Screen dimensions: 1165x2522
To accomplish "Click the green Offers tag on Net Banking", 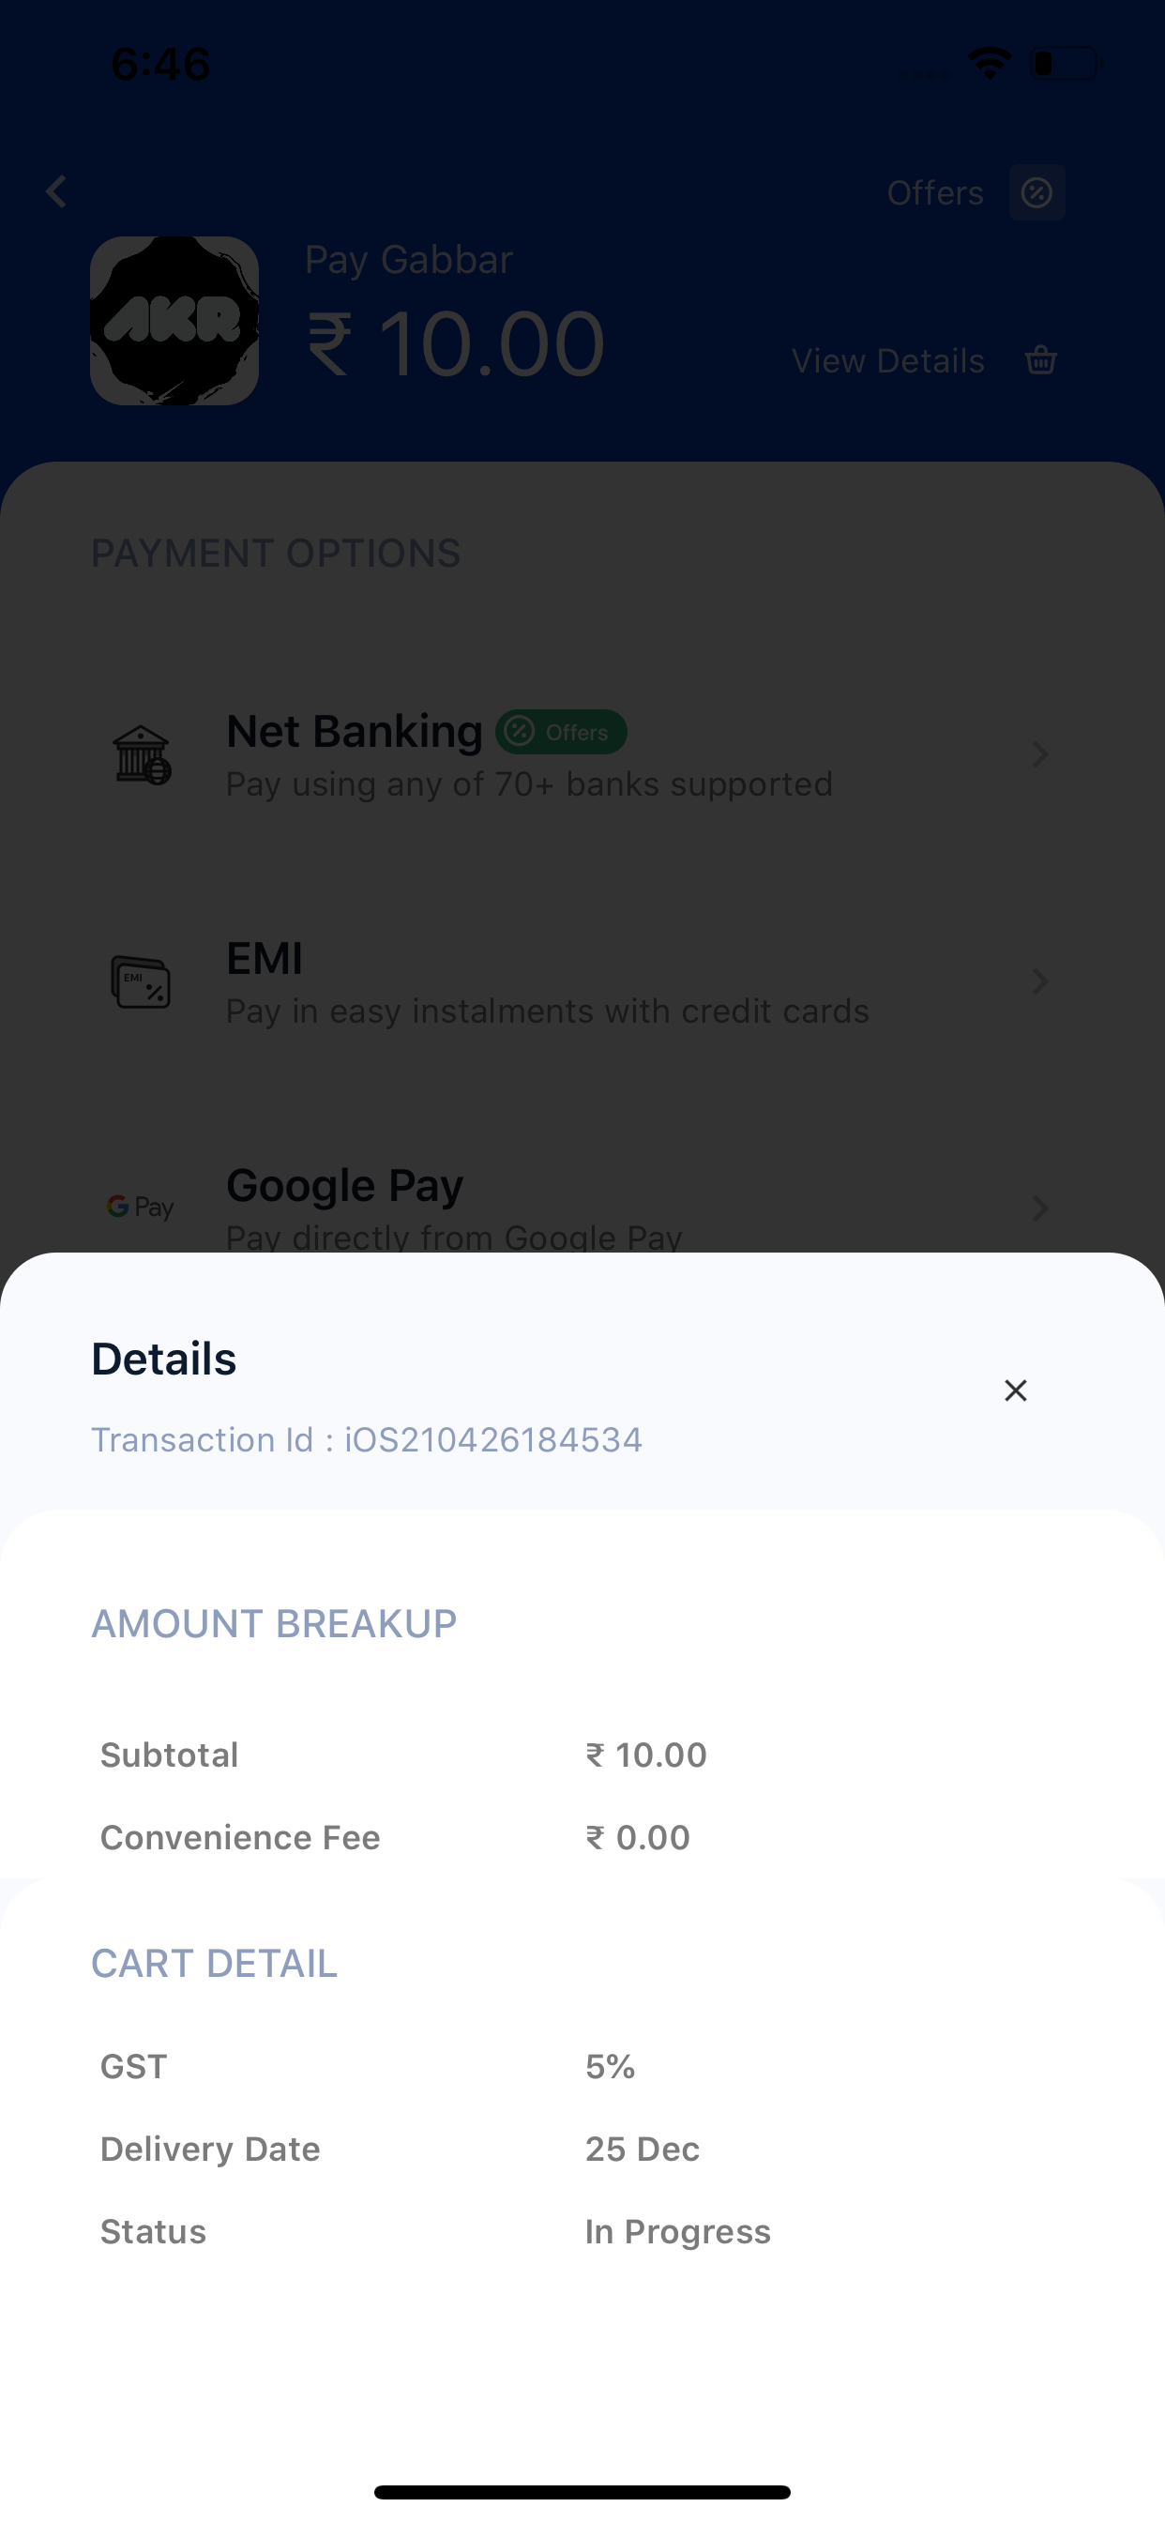I will click(561, 733).
